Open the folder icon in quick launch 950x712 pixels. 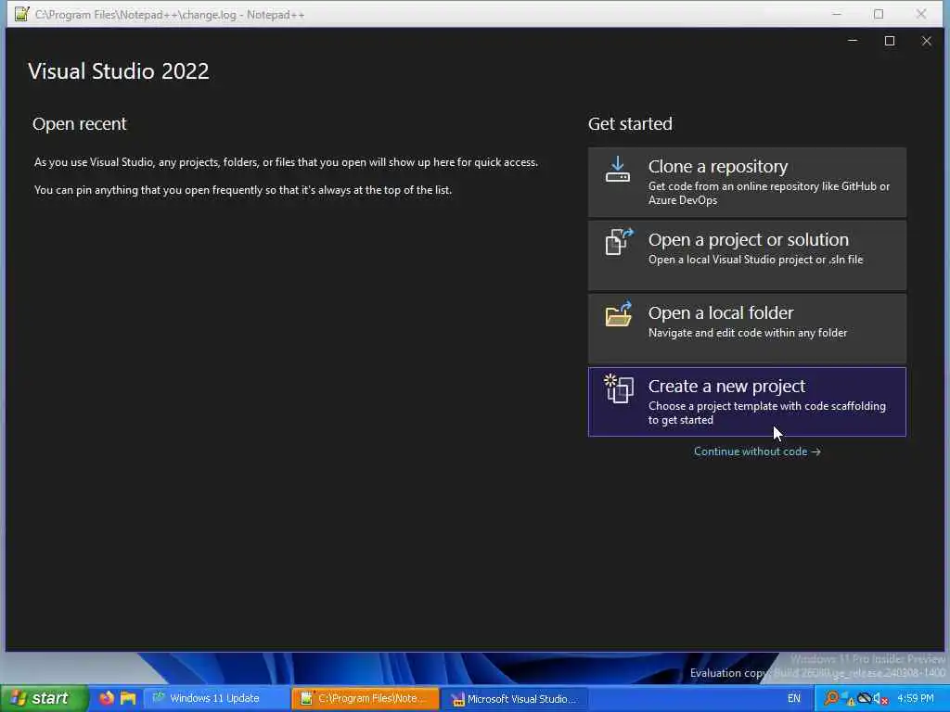click(x=128, y=698)
